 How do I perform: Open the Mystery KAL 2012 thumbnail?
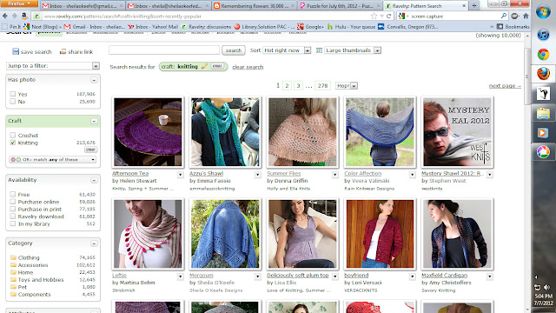point(457,132)
